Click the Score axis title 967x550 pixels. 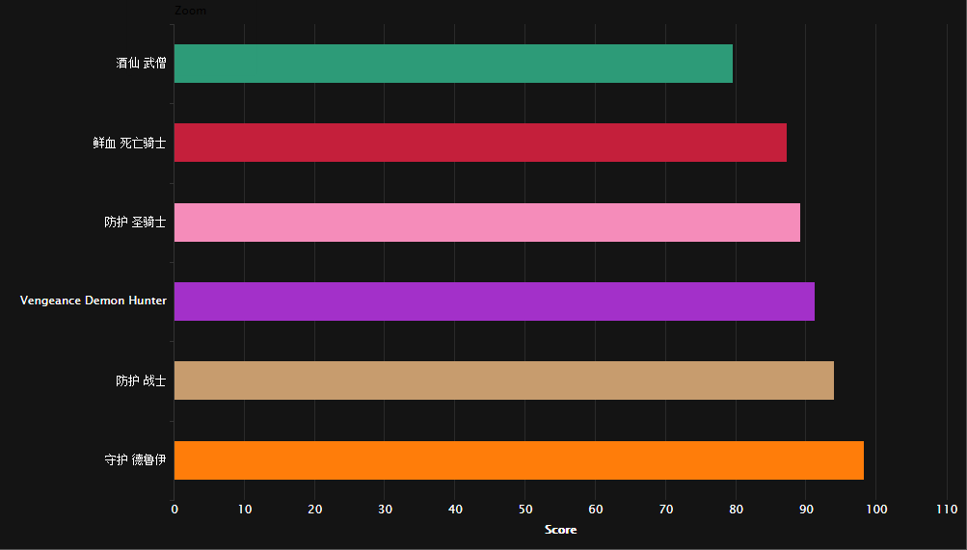tap(560, 530)
